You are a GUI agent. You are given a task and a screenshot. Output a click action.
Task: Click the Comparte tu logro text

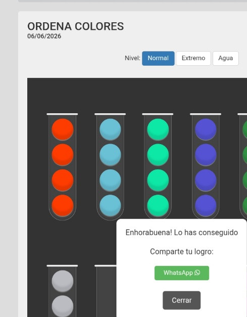181,252
